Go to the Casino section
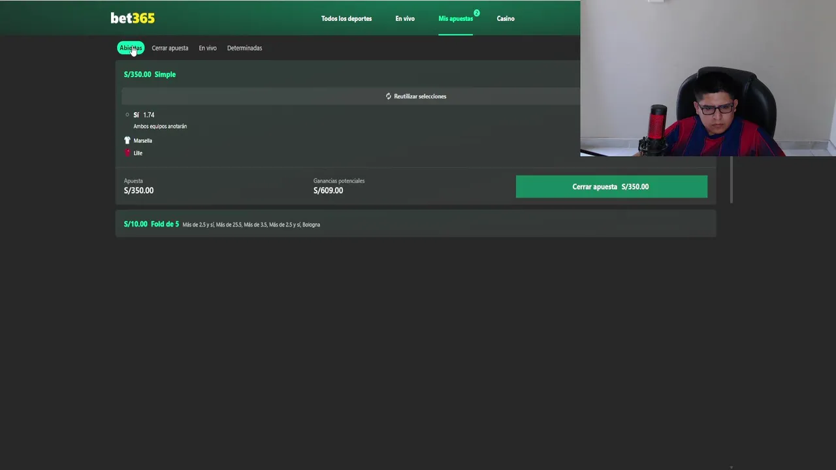Image resolution: width=836 pixels, height=470 pixels. [x=506, y=18]
